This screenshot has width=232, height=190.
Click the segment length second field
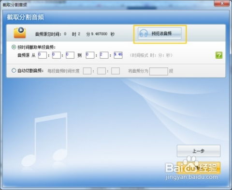pos(116,71)
